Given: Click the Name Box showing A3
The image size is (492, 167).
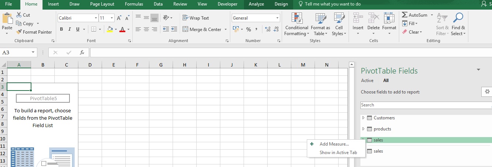Looking at the screenshot, I should click(x=19, y=52).
